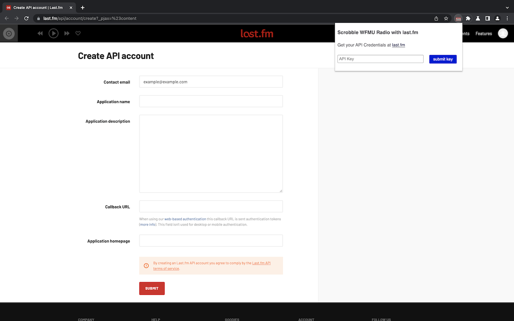
Task: Open the Chrome profile icon
Action: click(497, 18)
